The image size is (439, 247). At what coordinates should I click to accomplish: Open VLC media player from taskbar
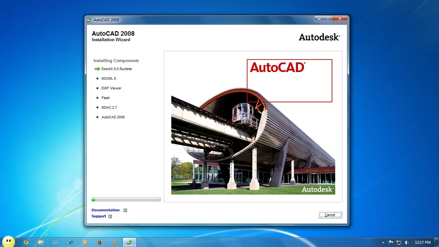pyautogui.click(x=115, y=242)
